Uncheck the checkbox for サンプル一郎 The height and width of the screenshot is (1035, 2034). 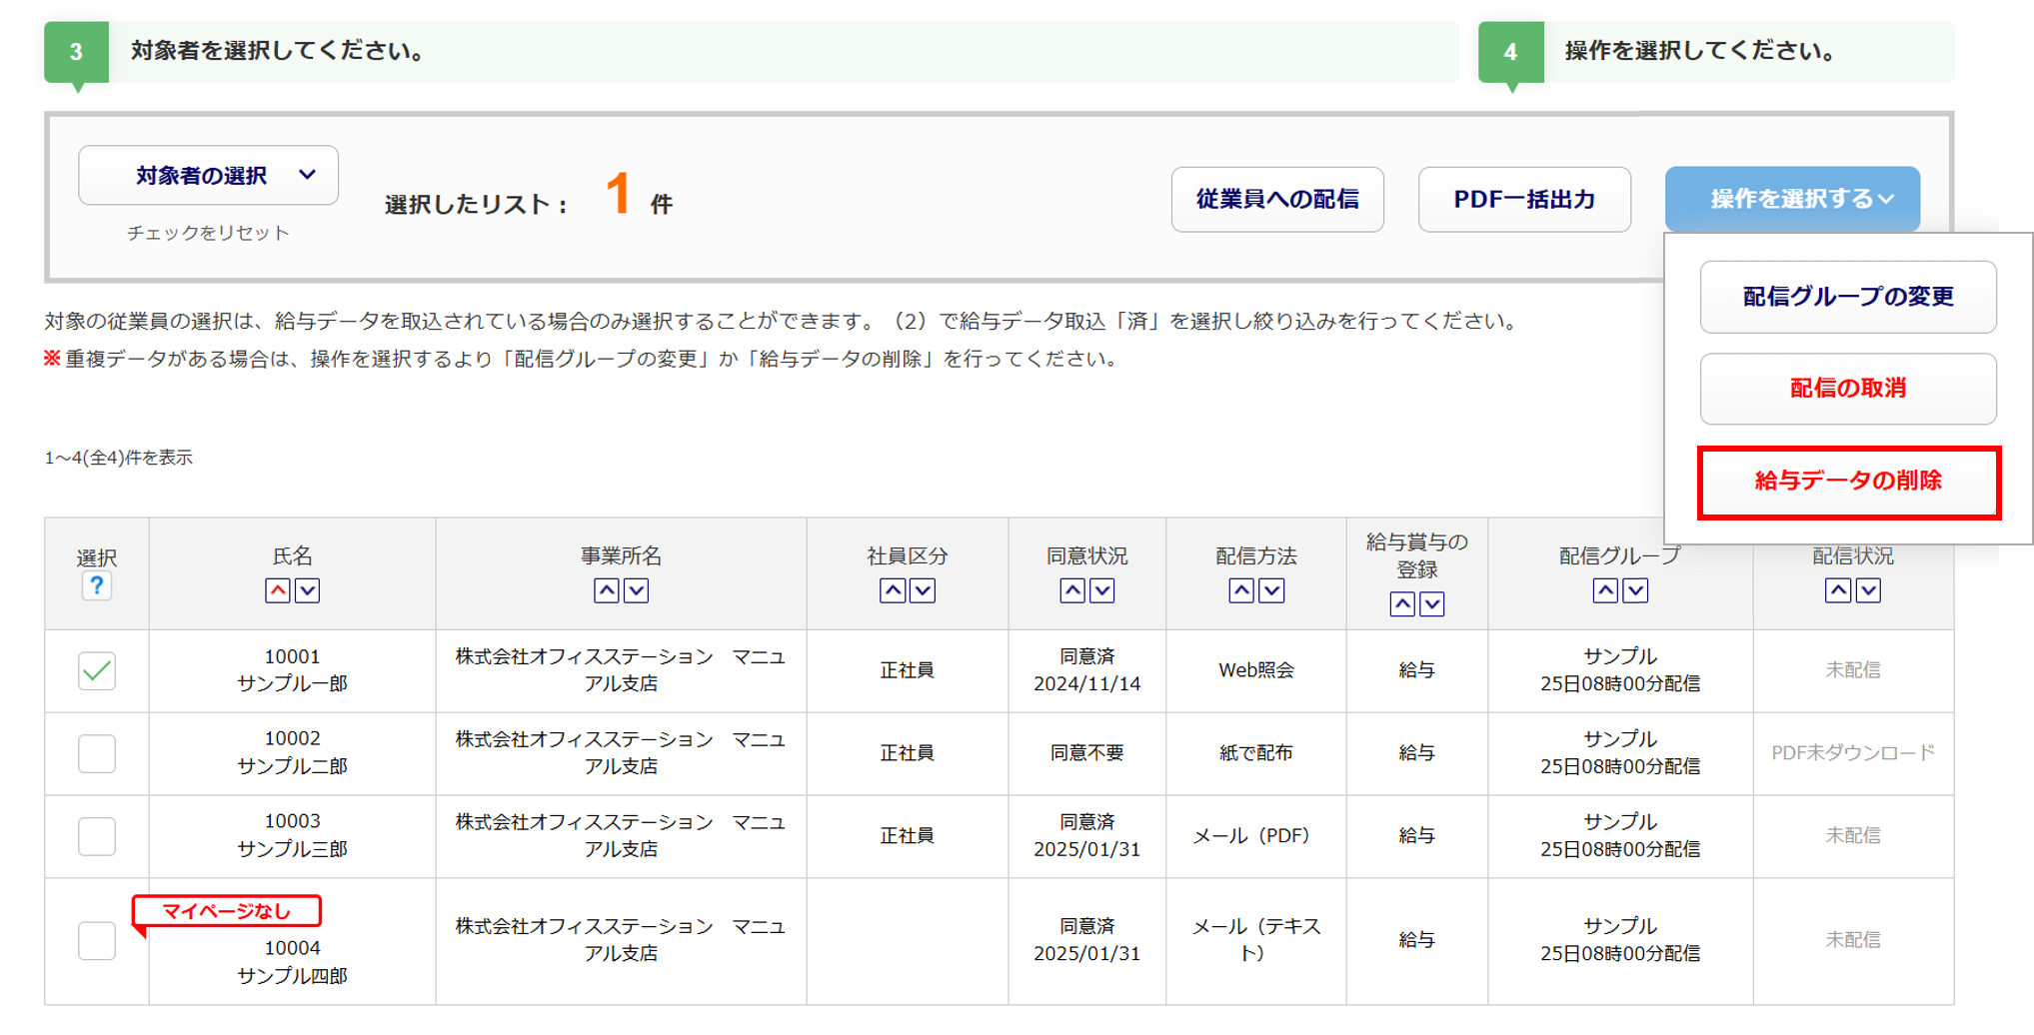(x=97, y=670)
